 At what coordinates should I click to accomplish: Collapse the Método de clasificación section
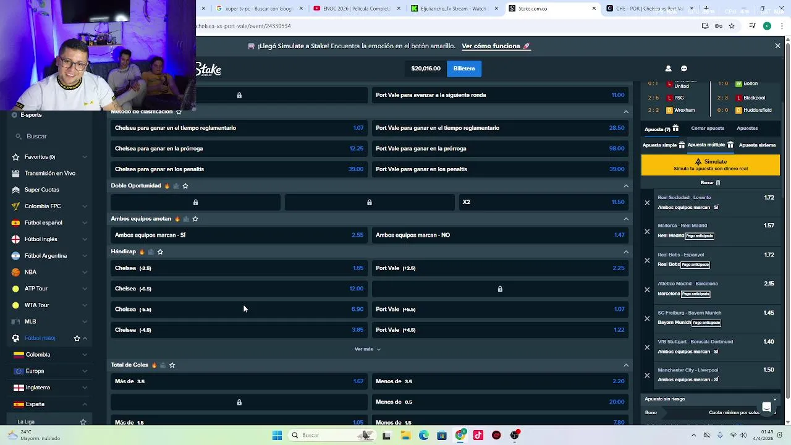(x=626, y=112)
